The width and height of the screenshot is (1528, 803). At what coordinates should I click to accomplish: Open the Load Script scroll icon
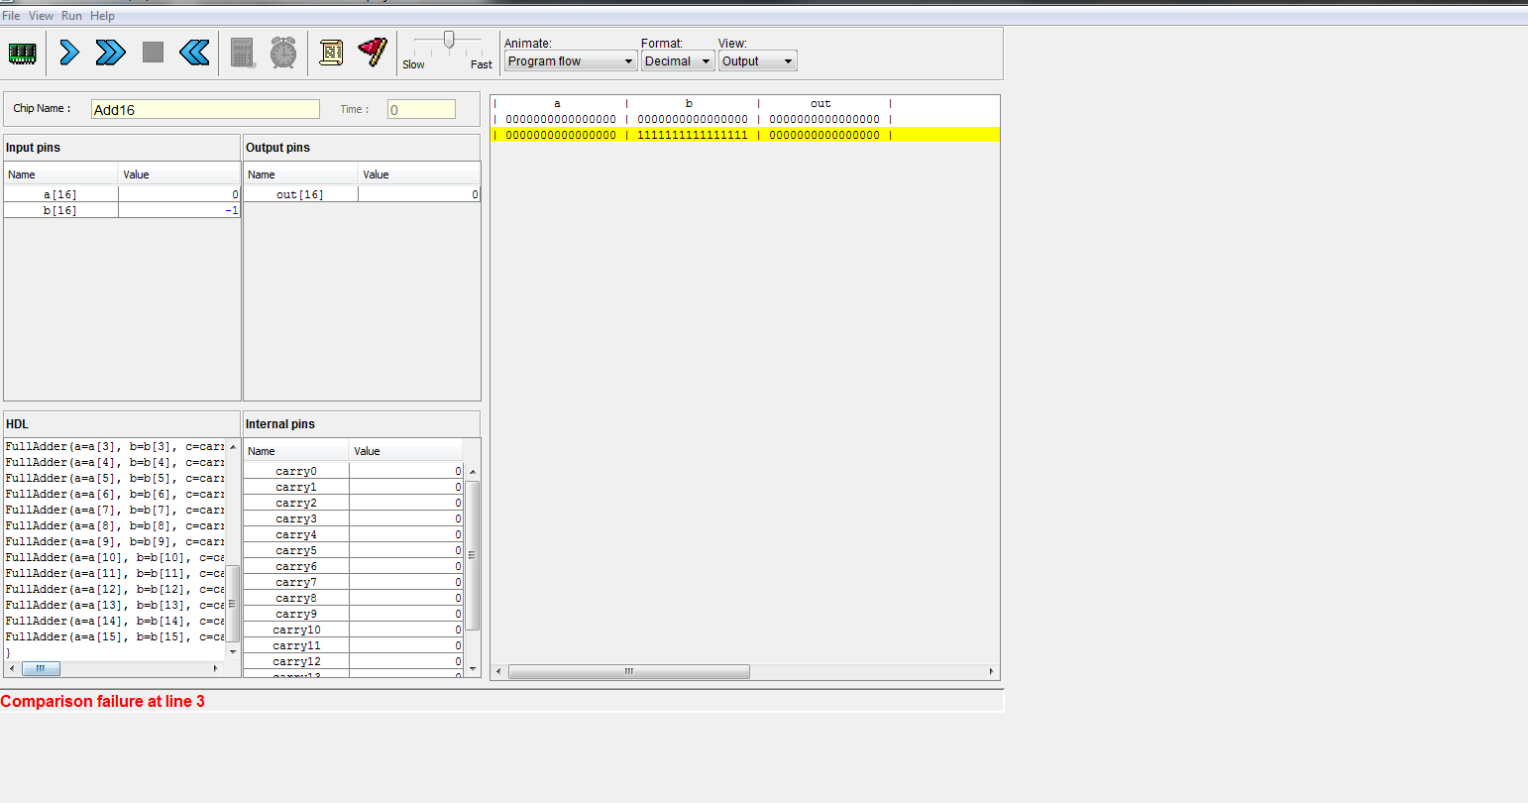[x=331, y=53]
